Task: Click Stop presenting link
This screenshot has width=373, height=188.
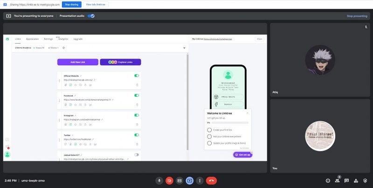Action: click(x=357, y=16)
